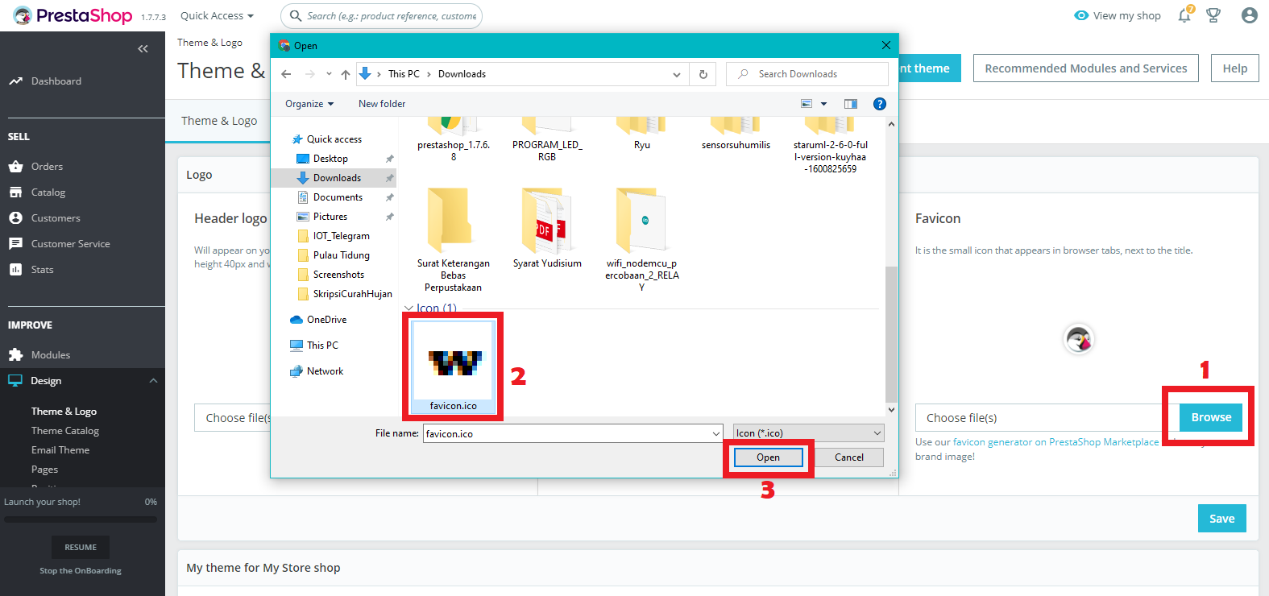Viewport: 1269px width, 596px height.
Task: Collapse the Design sidebar section
Action: click(153, 381)
